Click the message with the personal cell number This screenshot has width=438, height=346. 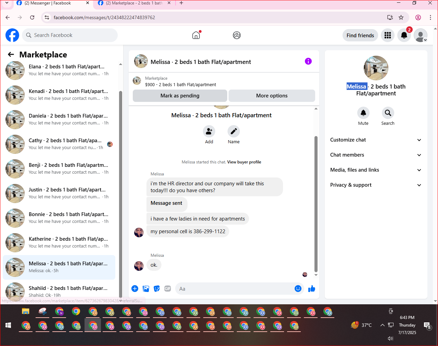[188, 231]
